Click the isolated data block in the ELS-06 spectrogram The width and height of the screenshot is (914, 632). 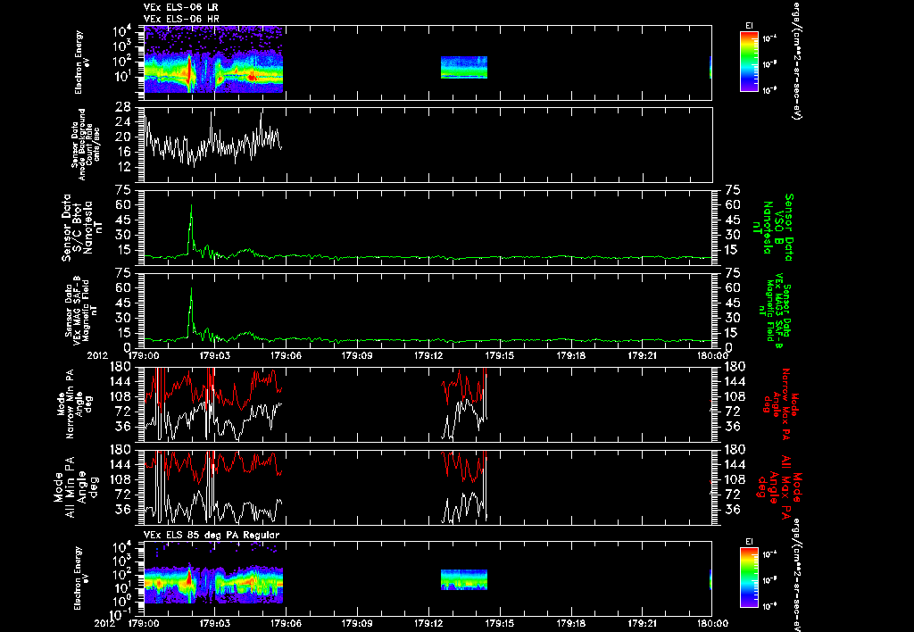(x=464, y=67)
